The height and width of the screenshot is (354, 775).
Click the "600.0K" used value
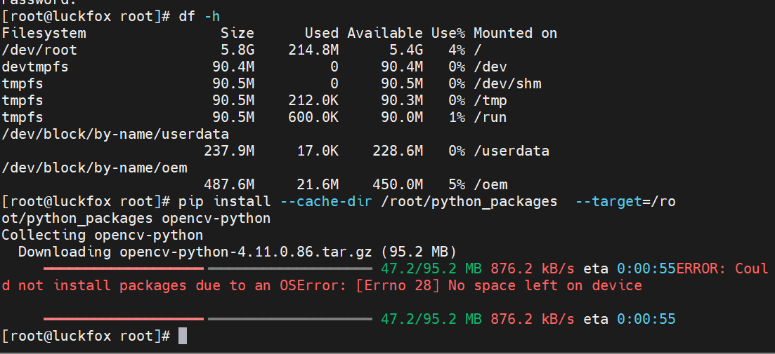tap(313, 117)
